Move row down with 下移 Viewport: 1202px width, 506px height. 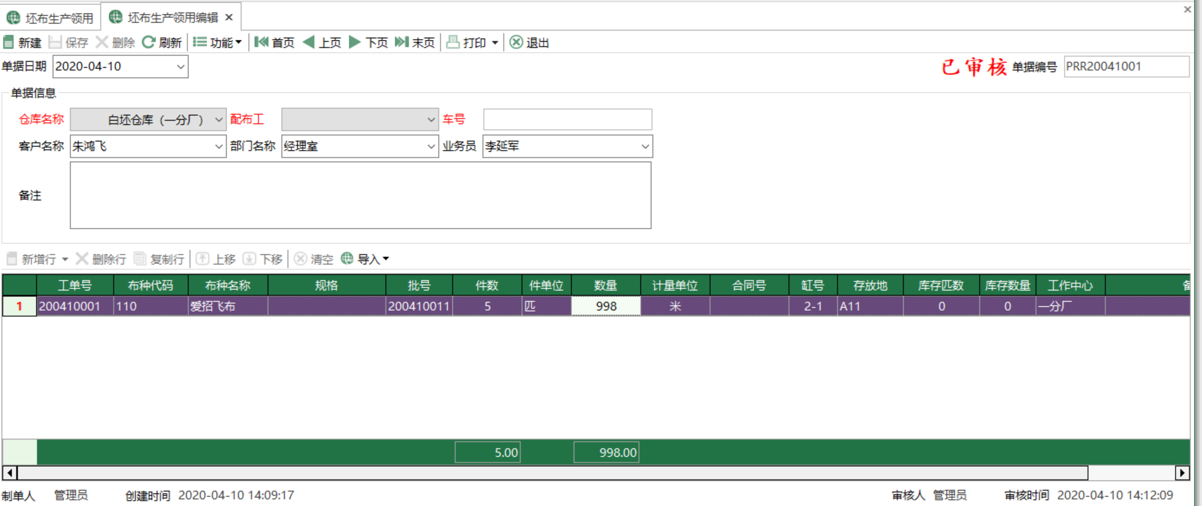coord(262,258)
